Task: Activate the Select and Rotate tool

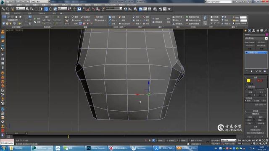Action: [x=50, y=9]
